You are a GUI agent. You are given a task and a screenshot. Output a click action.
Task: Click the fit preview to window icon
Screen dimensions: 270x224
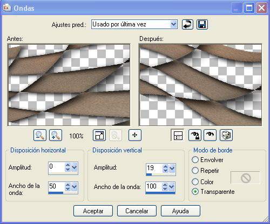(x=99, y=135)
